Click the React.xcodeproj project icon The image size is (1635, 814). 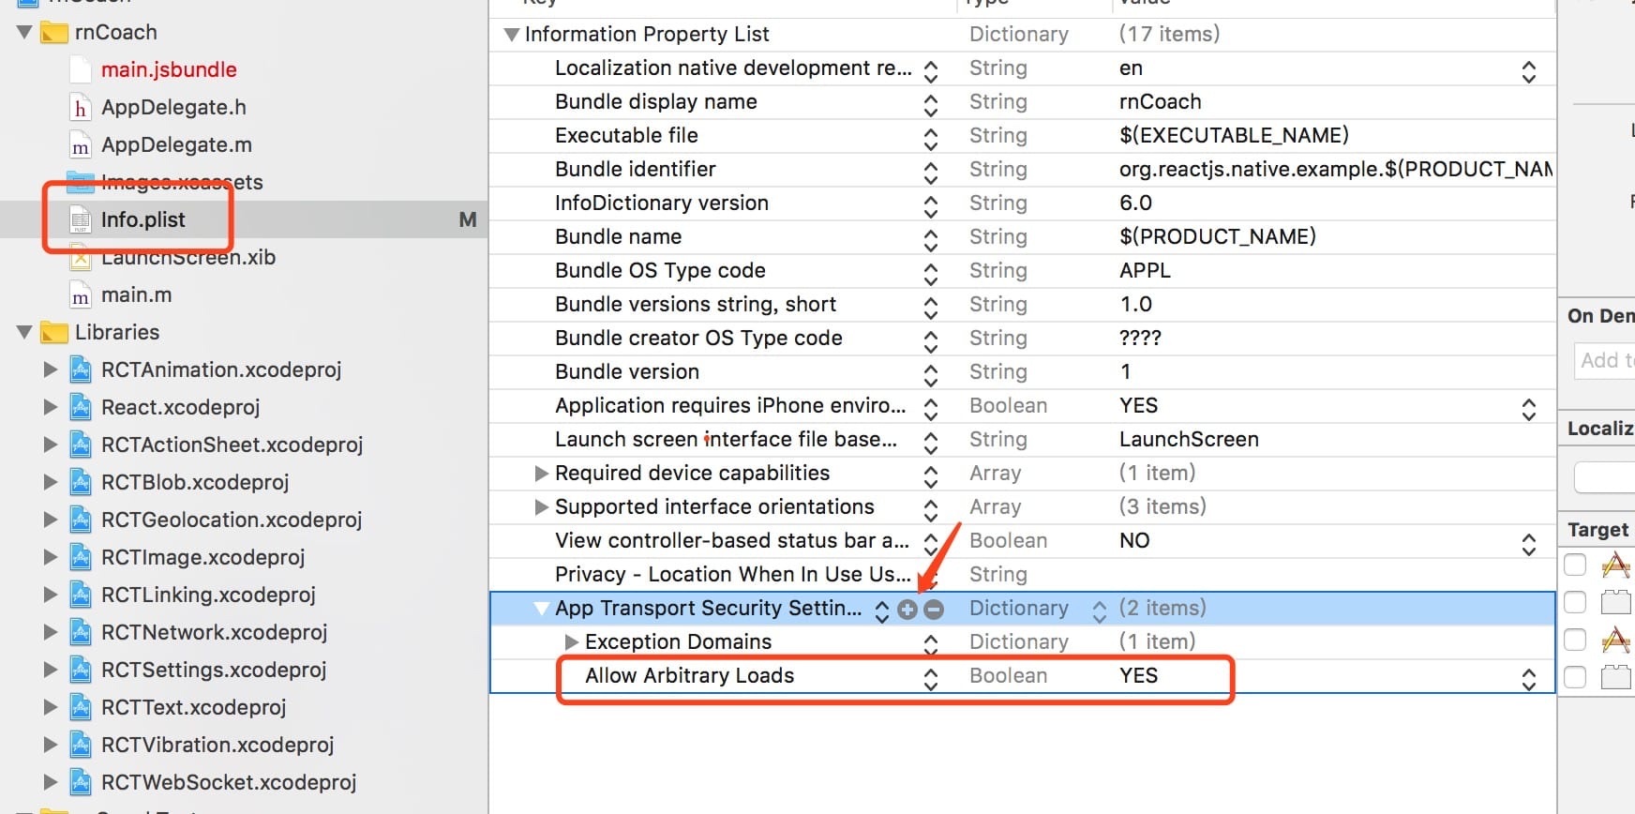[82, 408]
